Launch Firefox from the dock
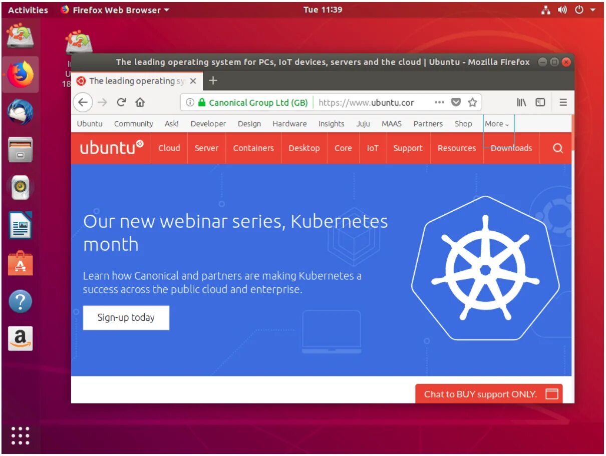606x456 pixels. click(x=21, y=75)
